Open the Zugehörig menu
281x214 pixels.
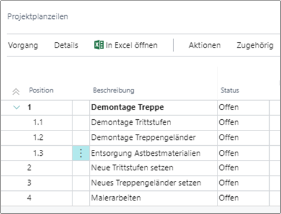(x=255, y=46)
